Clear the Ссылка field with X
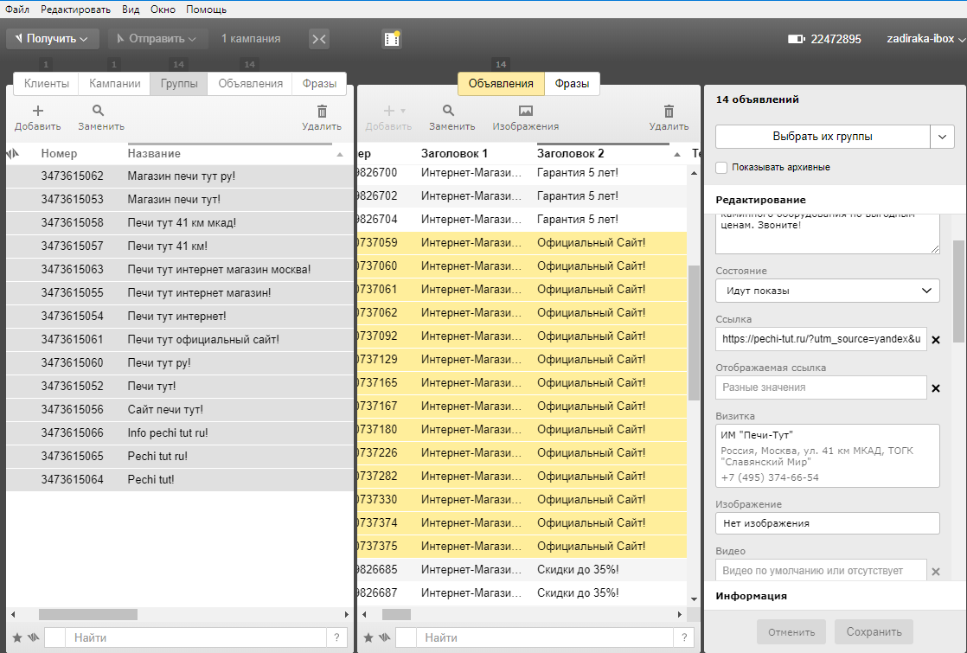 tap(936, 340)
